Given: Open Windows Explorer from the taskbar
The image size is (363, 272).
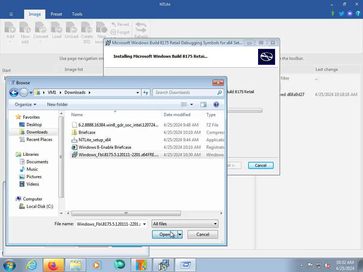Looking at the screenshot, I should [76, 265].
